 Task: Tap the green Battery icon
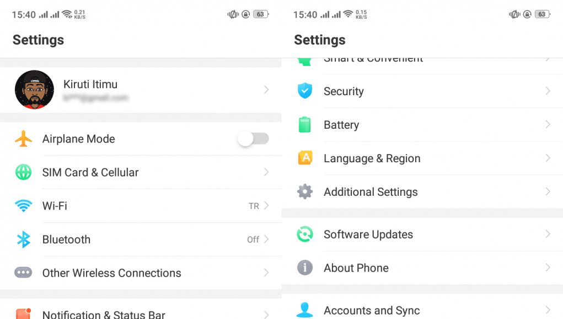pyautogui.click(x=305, y=125)
